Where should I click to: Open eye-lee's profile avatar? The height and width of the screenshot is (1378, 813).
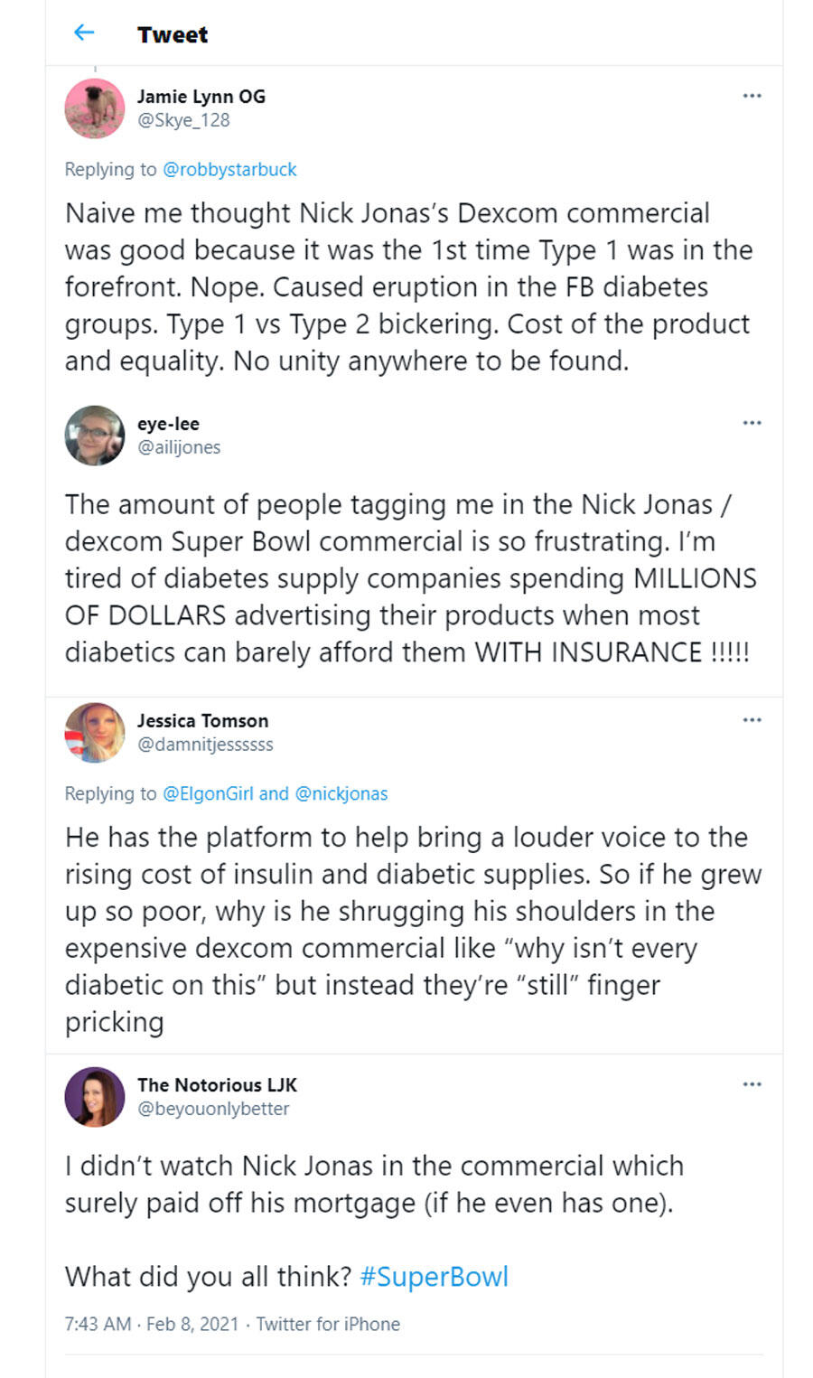[x=95, y=436]
